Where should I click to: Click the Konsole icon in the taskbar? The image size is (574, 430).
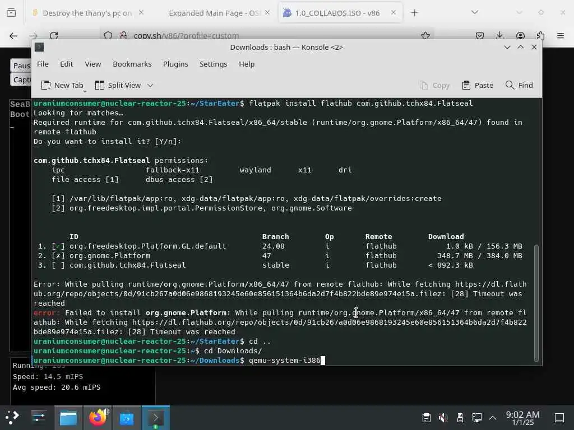click(x=156, y=418)
